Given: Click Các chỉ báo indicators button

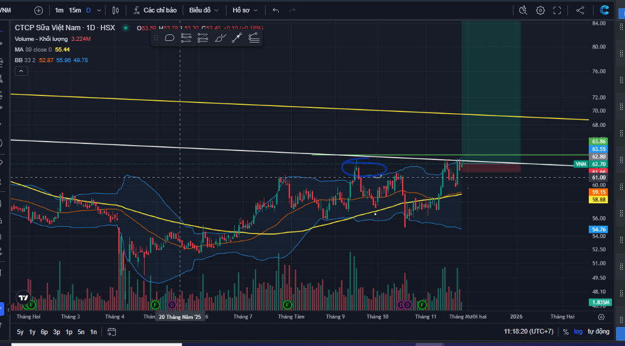Looking at the screenshot, I should pyautogui.click(x=155, y=10).
